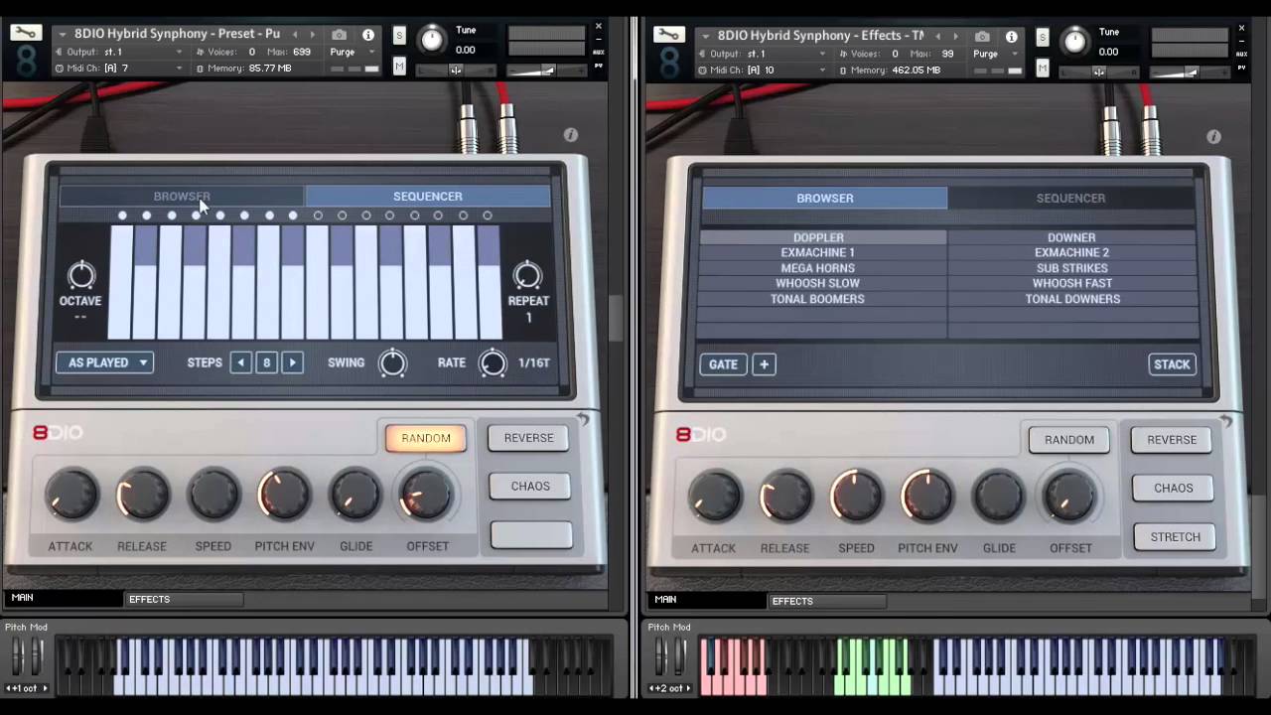
Task: Toggle first sequencer step dot
Action: coord(122,215)
